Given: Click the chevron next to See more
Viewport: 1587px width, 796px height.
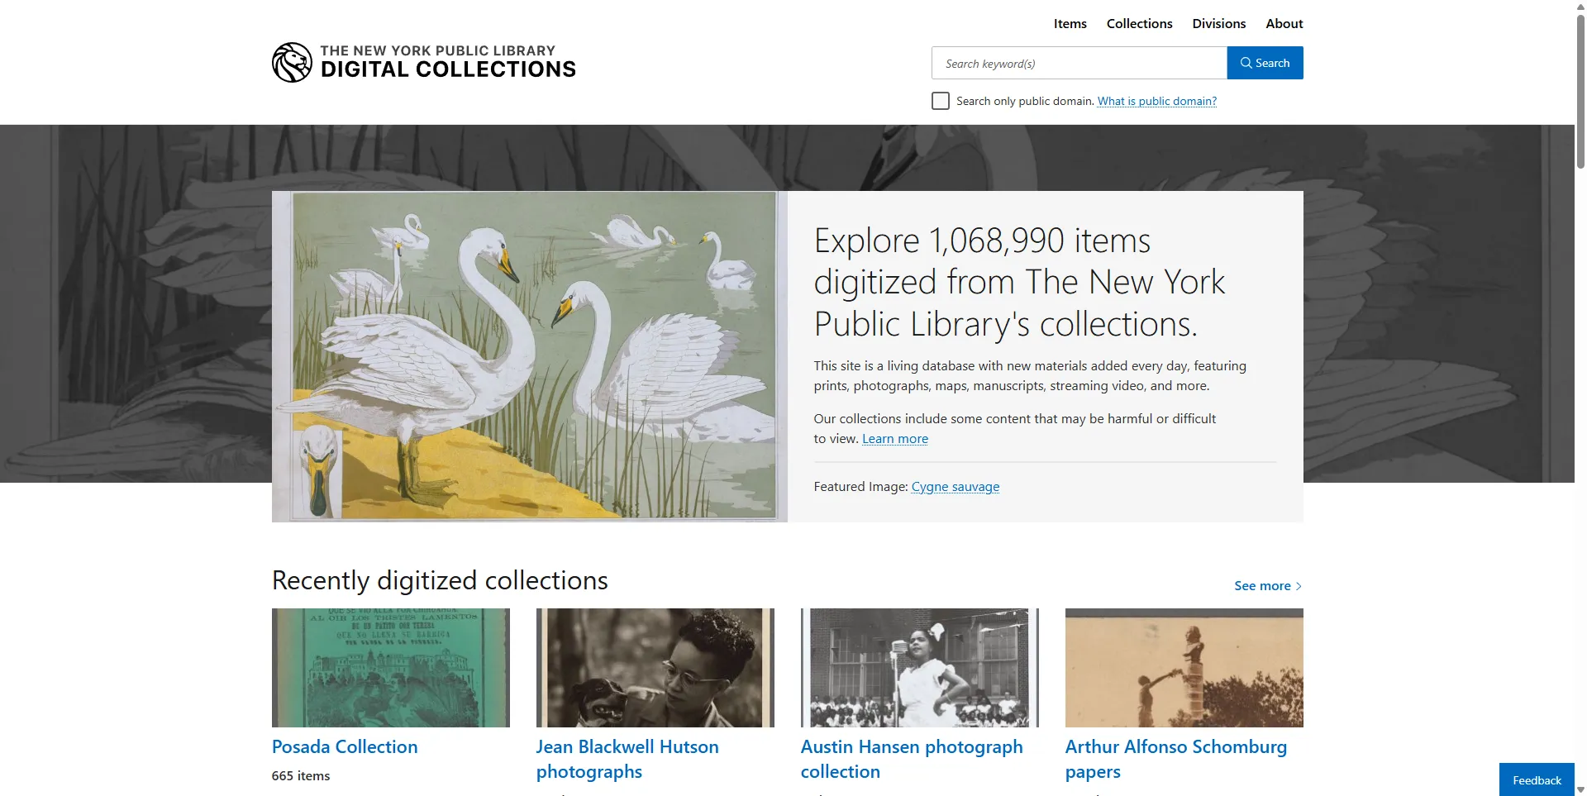Looking at the screenshot, I should click(1297, 585).
